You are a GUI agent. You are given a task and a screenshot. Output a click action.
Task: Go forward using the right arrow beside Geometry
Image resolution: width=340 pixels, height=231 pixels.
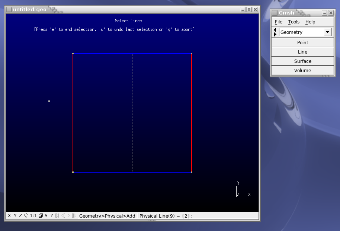pos(275,35)
